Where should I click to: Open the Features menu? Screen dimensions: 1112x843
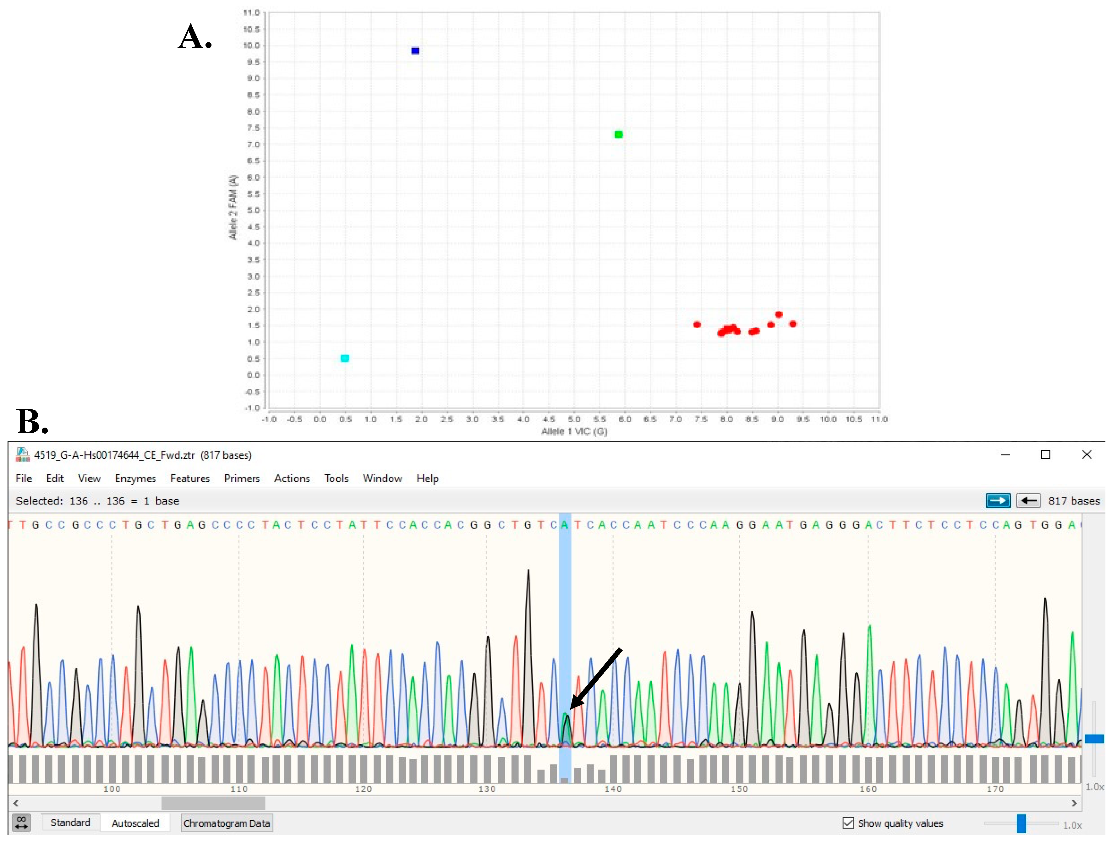coord(189,479)
